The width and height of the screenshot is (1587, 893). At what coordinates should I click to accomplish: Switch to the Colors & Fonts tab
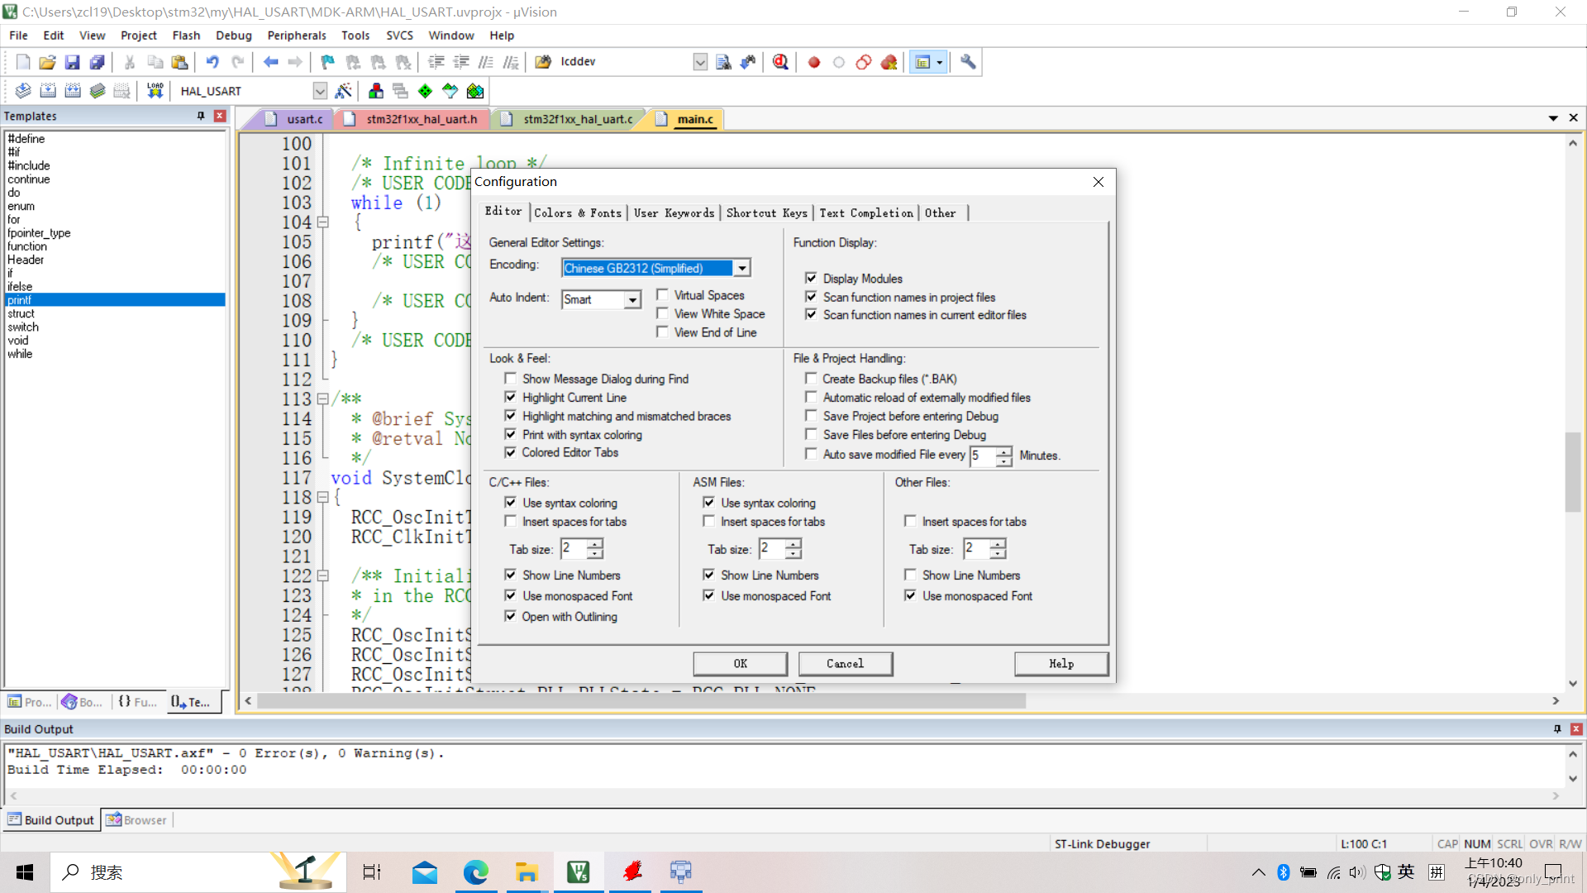[578, 213]
